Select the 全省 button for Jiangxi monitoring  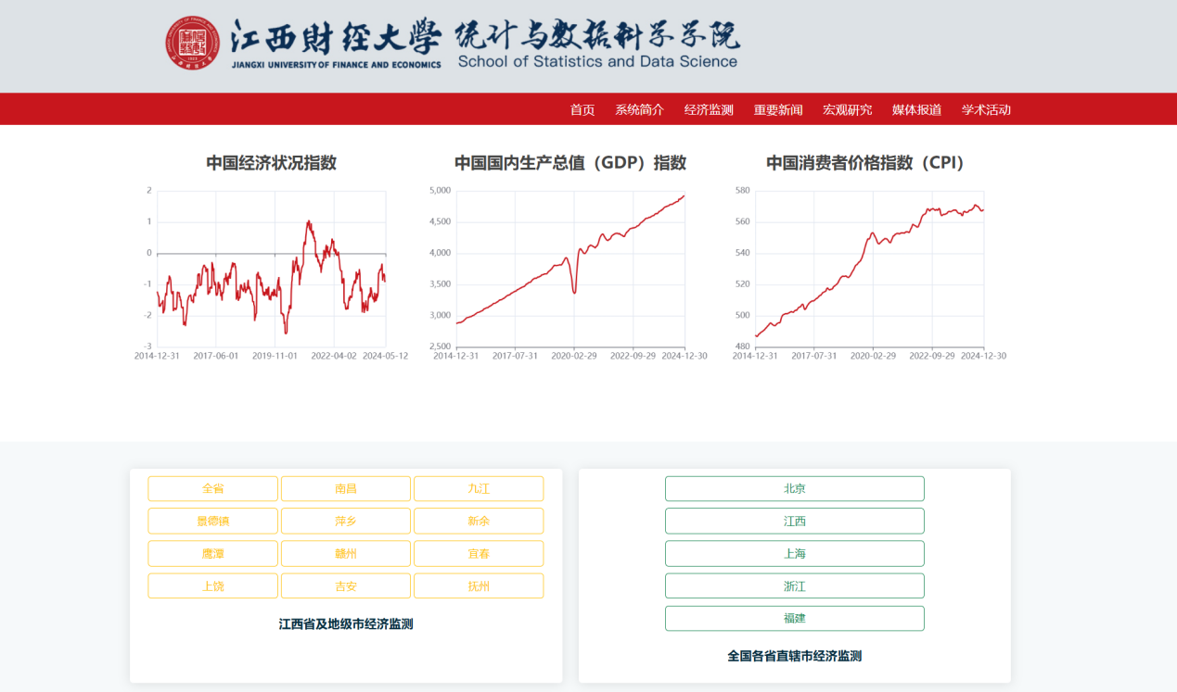[x=212, y=488]
